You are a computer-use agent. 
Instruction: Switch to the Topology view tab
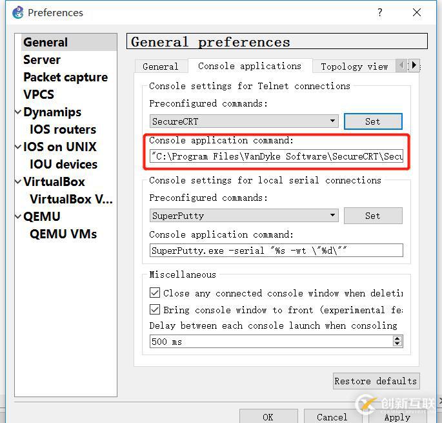[x=354, y=67]
